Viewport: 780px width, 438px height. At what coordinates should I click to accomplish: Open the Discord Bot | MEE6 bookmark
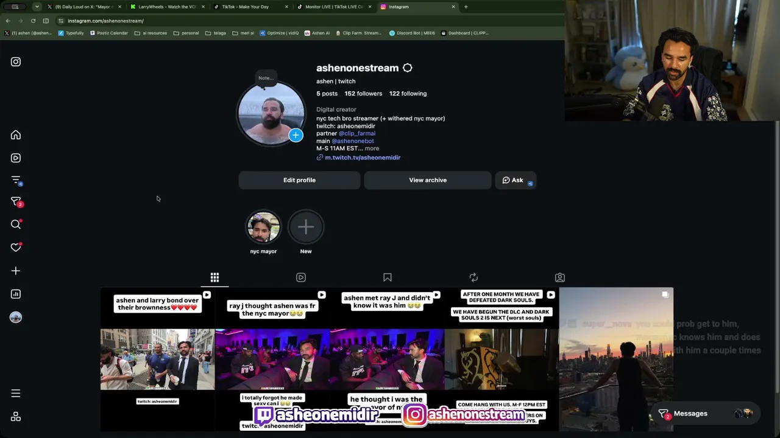coord(413,33)
